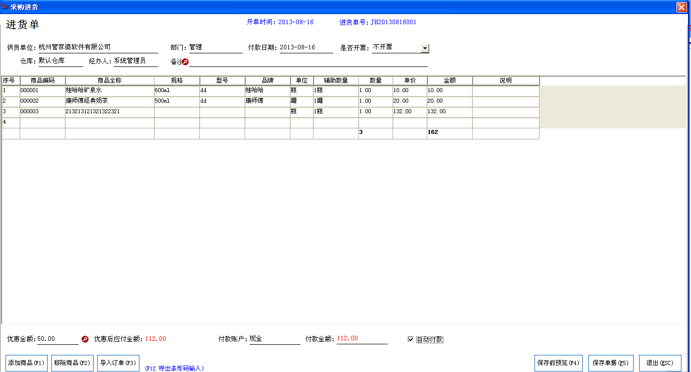Image resolution: width=691 pixels, height=372 pixels.
Task: Click 保存单据(F5) button
Action: [611, 363]
